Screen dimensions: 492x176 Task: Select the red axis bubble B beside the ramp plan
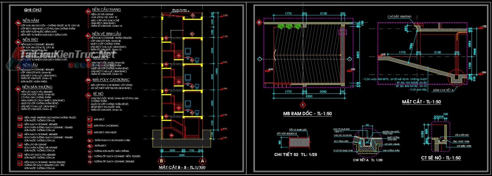(x=259, y=22)
